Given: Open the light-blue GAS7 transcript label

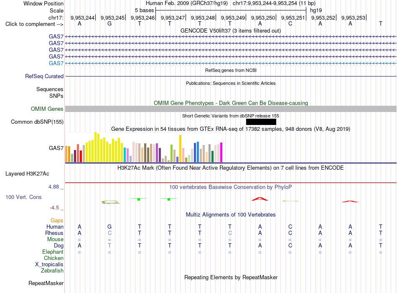Looking at the screenshot, I should [x=56, y=63].
